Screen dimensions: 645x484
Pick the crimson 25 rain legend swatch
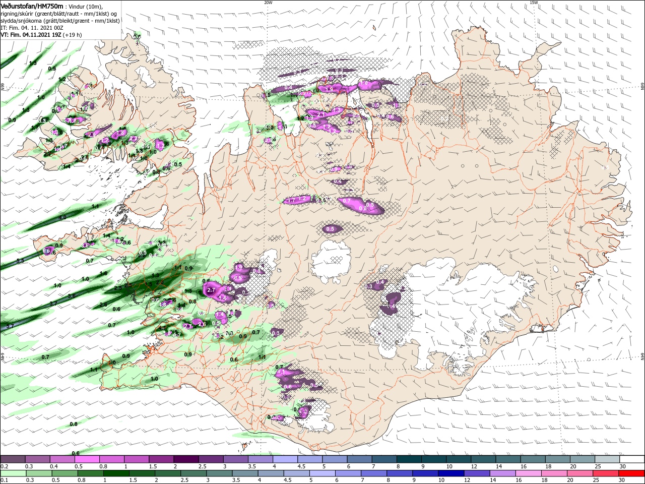(x=606, y=473)
